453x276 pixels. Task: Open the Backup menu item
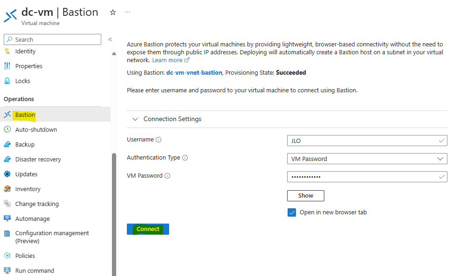tap(25, 144)
